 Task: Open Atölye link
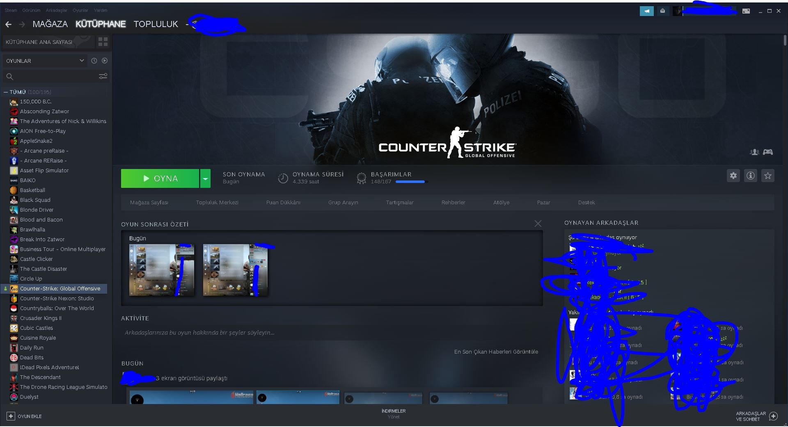(x=501, y=203)
